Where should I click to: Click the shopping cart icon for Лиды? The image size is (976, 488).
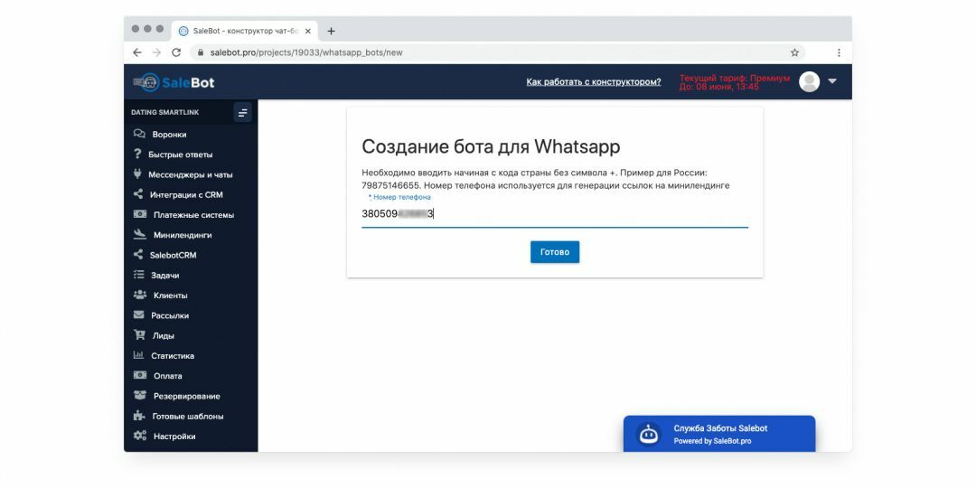[139, 335]
